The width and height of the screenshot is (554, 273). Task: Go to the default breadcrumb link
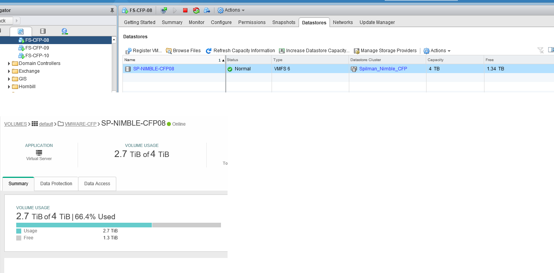(46, 124)
